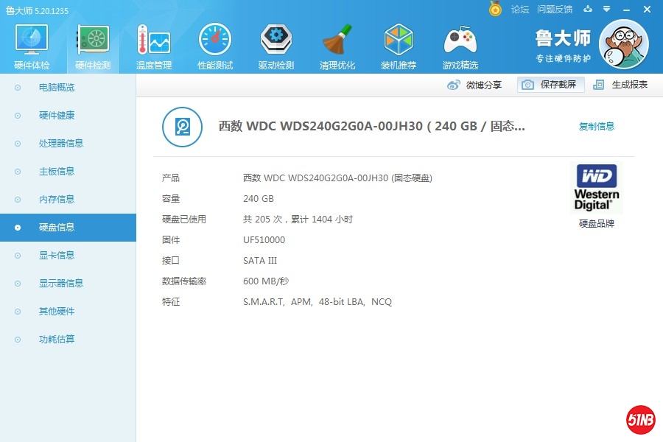Image resolution: width=663 pixels, height=442 pixels.
Task: Switch to 电脑概览 in the sidebar
Action: click(x=57, y=88)
